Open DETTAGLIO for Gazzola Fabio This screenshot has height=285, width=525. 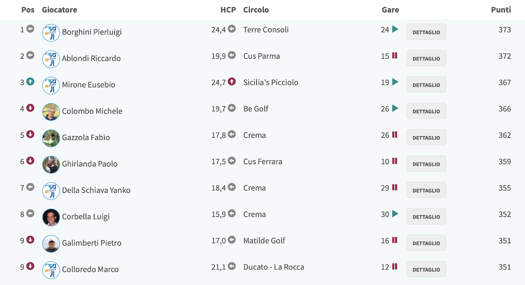(x=426, y=137)
